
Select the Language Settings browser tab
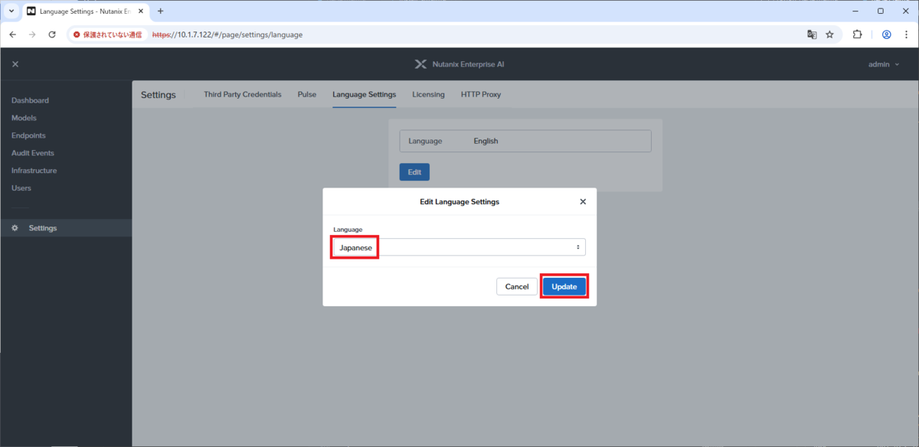click(x=87, y=11)
